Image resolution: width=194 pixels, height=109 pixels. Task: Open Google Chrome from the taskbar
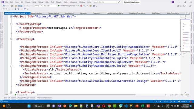tap(109, 106)
